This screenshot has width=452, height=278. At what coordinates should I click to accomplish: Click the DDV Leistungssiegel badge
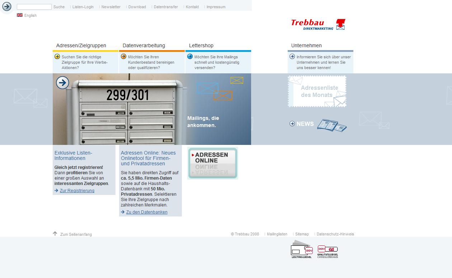coord(301,250)
